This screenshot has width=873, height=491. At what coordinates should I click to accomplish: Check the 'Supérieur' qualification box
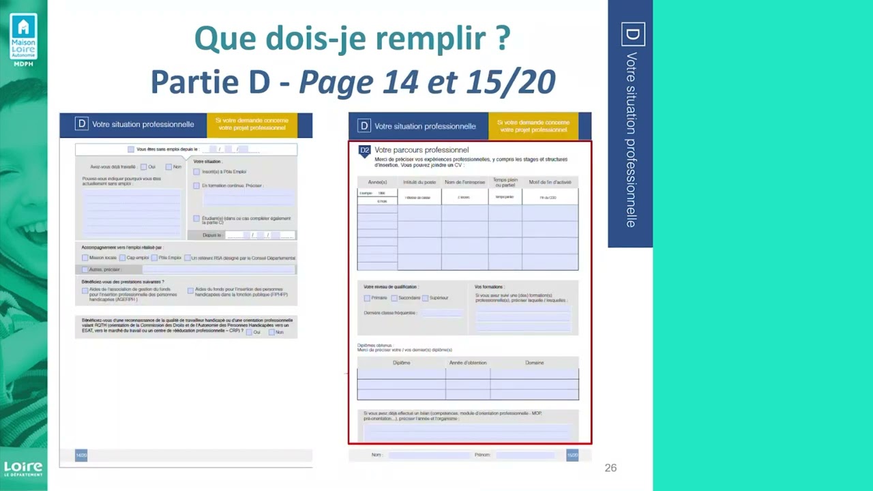pos(425,298)
